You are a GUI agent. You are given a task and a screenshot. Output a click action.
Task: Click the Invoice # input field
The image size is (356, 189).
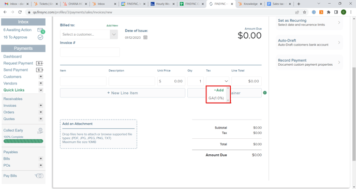click(x=90, y=52)
